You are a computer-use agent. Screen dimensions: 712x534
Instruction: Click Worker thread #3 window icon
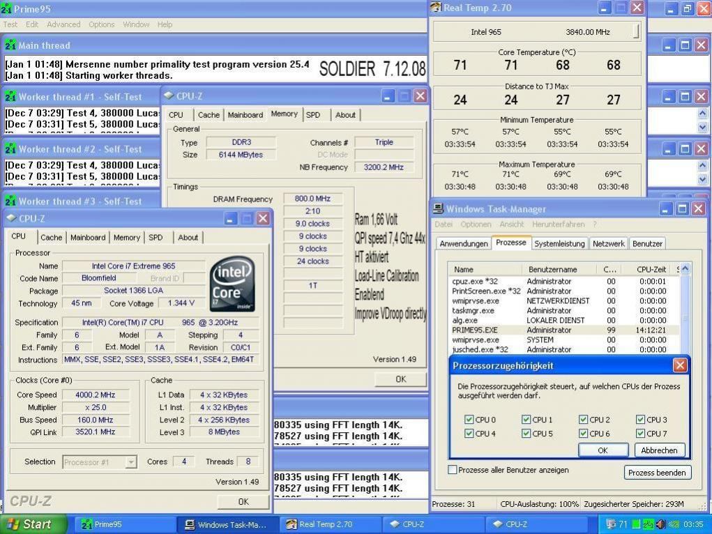[x=10, y=201]
